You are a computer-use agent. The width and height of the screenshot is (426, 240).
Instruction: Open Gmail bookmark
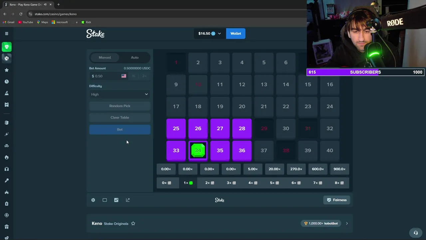pyautogui.click(x=8, y=22)
